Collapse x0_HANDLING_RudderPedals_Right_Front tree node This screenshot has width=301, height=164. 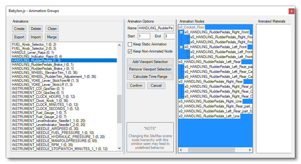tap(181, 32)
